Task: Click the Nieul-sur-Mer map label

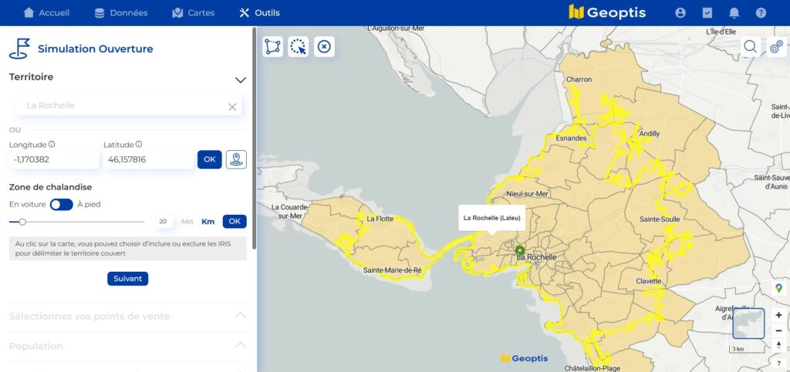Action: click(x=527, y=193)
